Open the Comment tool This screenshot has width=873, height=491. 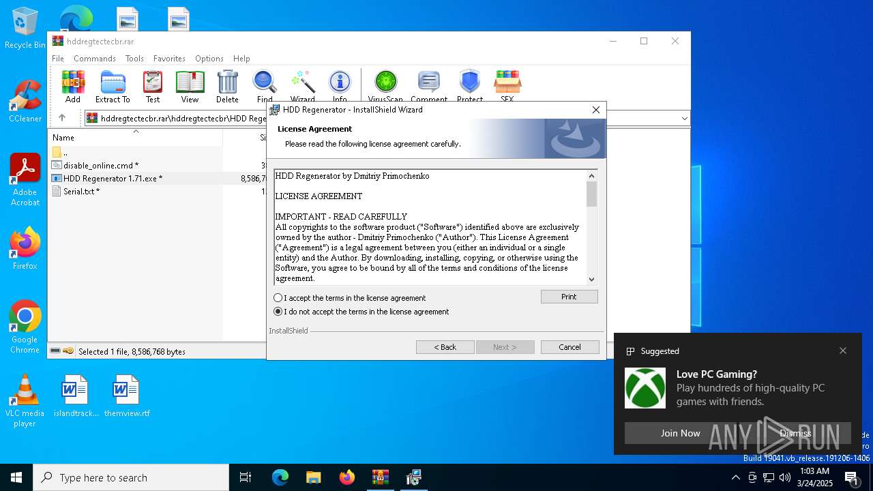coord(429,87)
